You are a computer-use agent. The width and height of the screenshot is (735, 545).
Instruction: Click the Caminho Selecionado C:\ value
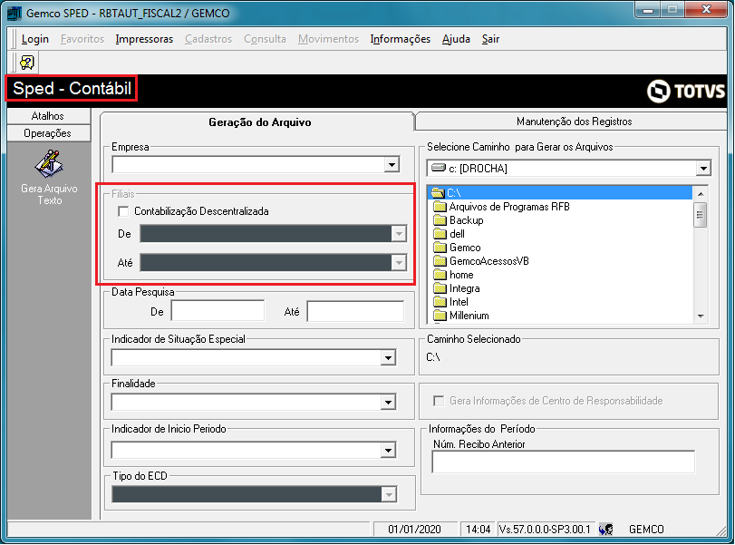(433, 357)
